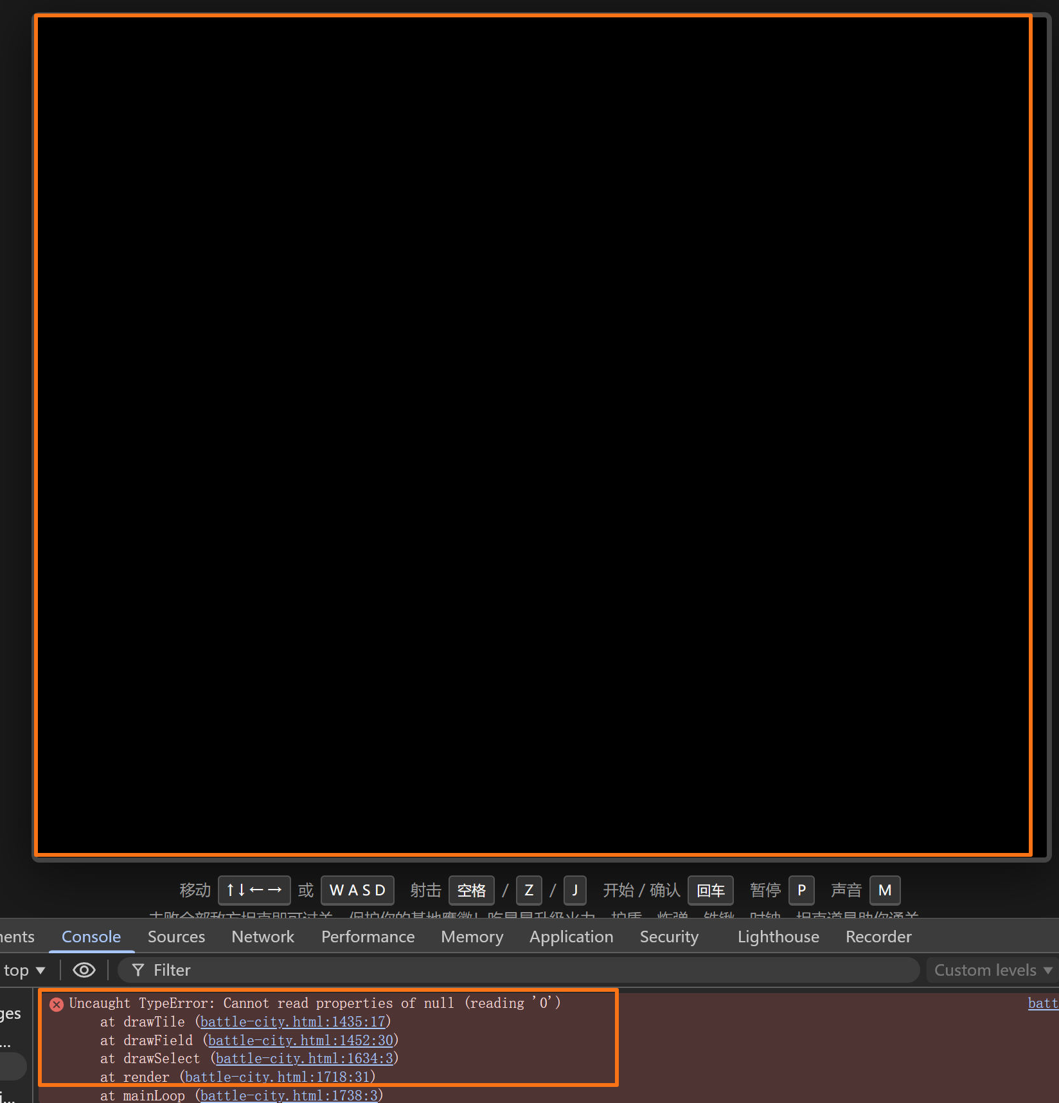Open the Sources tab
Image resolution: width=1059 pixels, height=1103 pixels.
(x=176, y=937)
